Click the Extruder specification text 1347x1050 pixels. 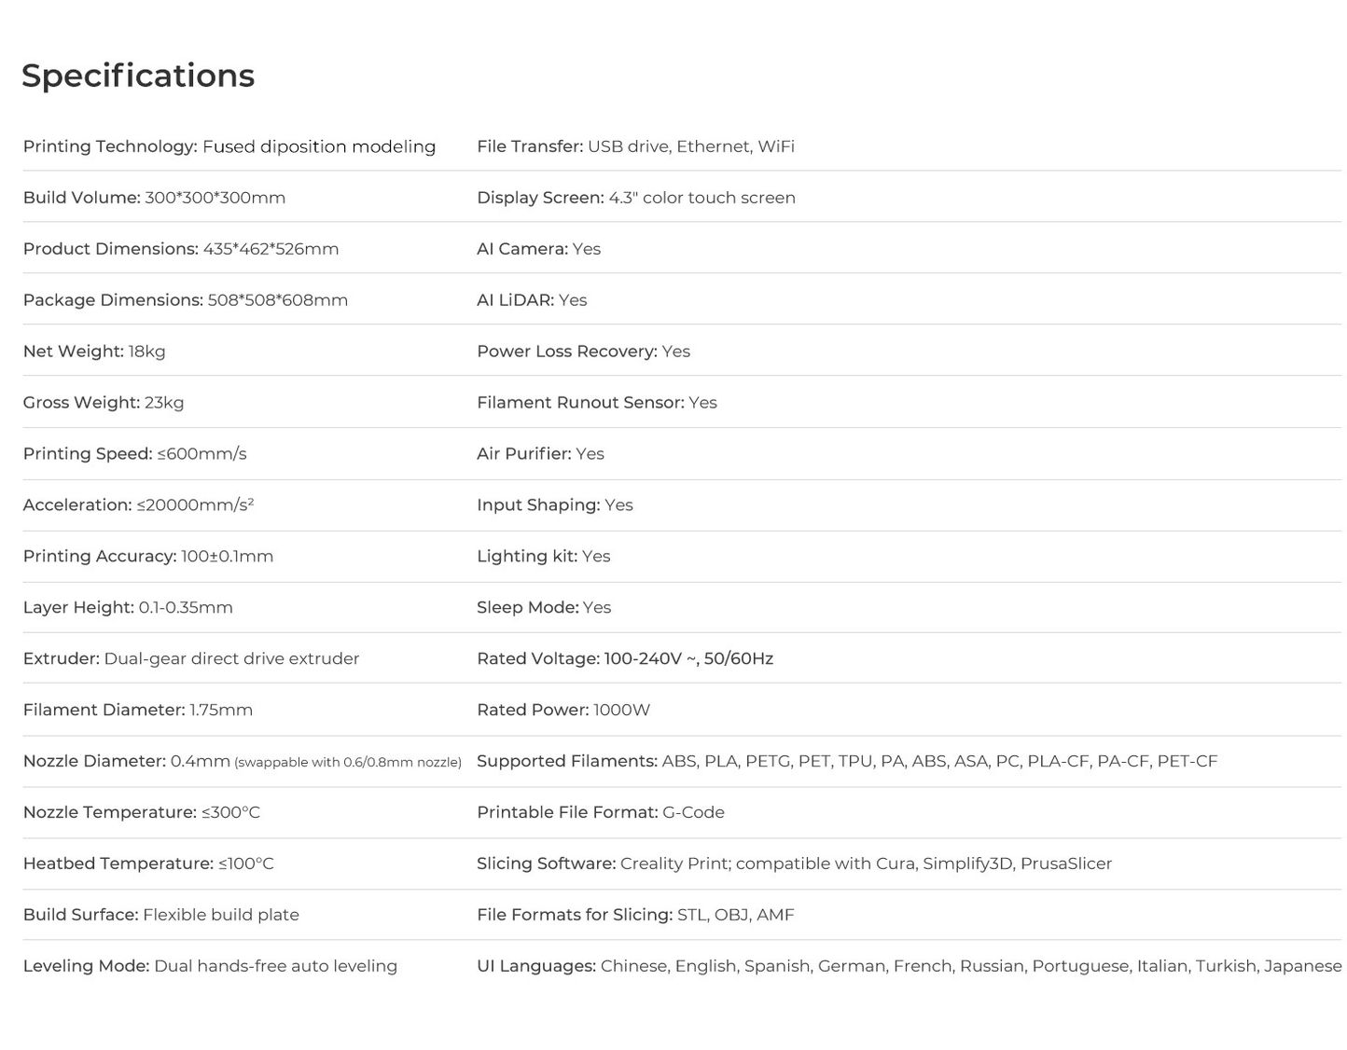pos(190,659)
